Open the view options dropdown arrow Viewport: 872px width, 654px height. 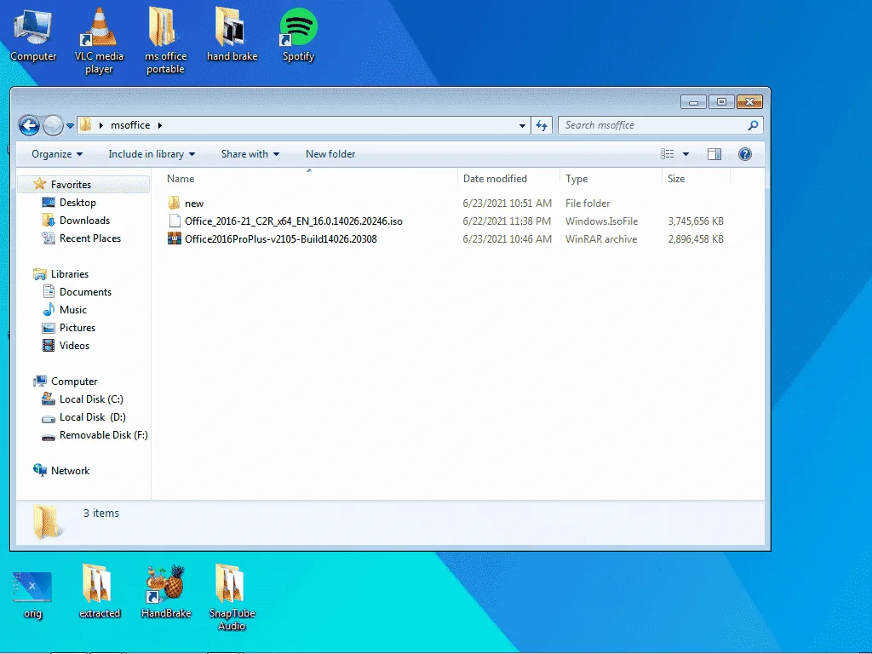click(x=686, y=154)
